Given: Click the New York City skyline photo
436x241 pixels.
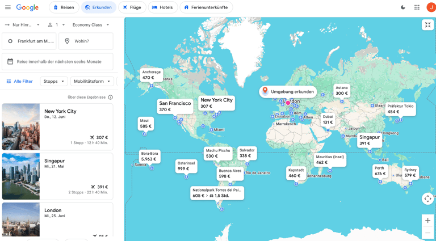Looking at the screenshot, I should coord(21,127).
